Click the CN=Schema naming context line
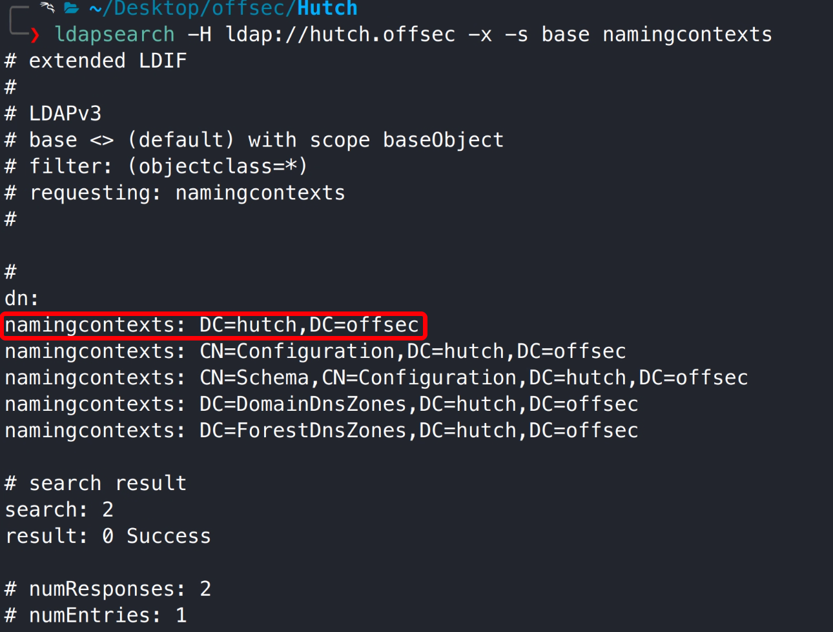 pos(376,378)
